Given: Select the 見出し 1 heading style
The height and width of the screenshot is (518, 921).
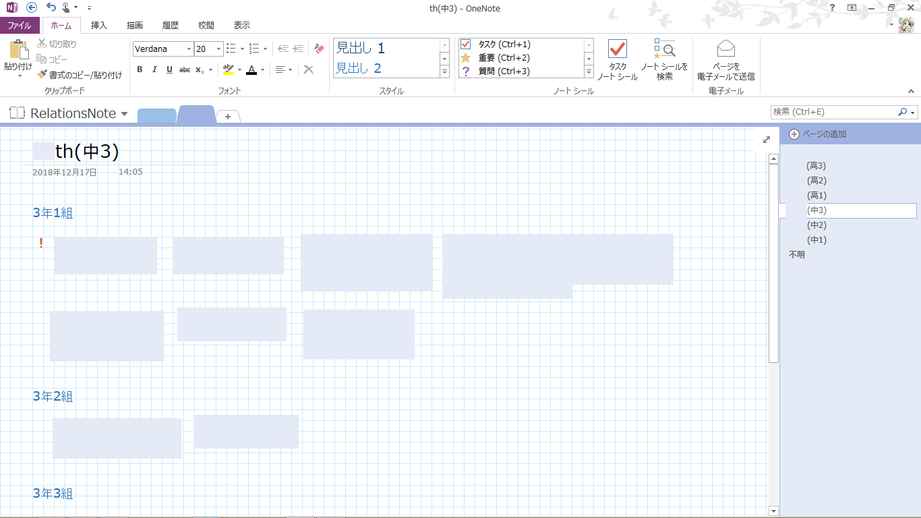Looking at the screenshot, I should [x=361, y=48].
